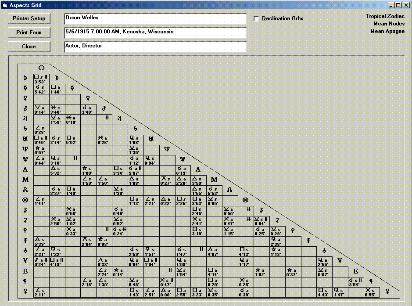
Task: Click the Sun-Moon square cell showing 3°53'
Action: point(41,79)
